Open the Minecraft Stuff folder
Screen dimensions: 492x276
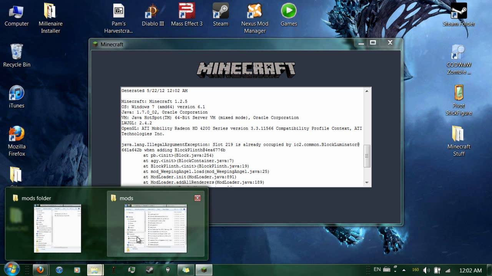(x=459, y=141)
